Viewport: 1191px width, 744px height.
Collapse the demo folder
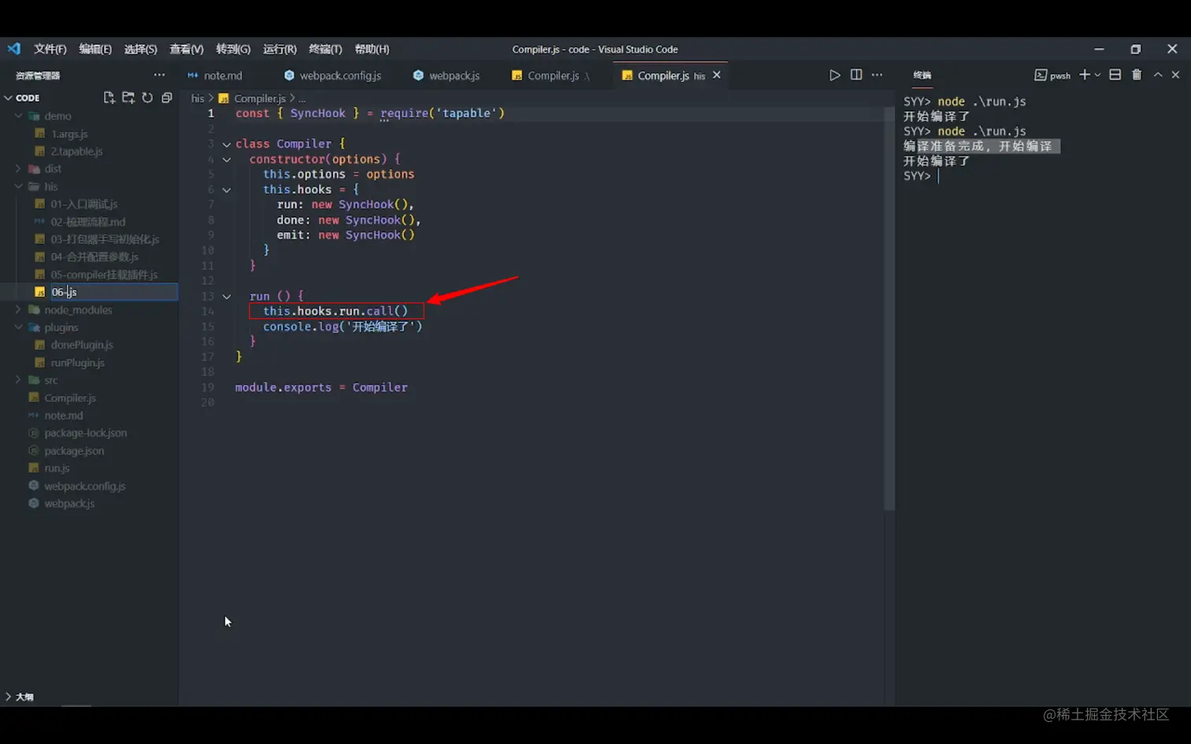click(18, 116)
